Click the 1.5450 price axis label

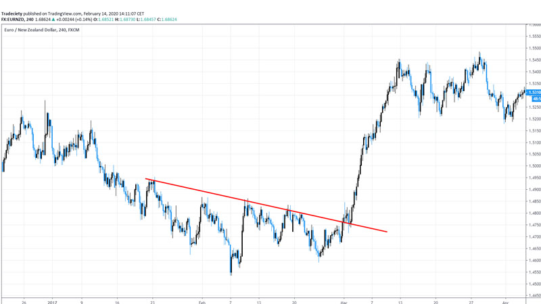tap(535, 60)
